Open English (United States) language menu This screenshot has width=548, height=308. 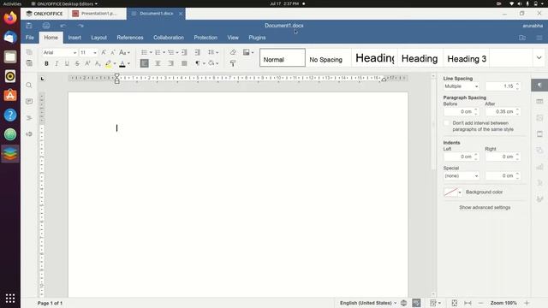368,303
